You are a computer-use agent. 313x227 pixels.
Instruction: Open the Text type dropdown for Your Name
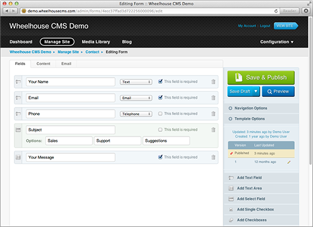[136, 82]
